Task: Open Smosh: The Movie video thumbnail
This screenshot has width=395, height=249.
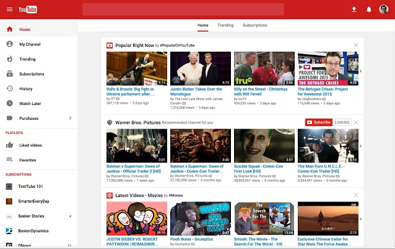Action: (264, 219)
